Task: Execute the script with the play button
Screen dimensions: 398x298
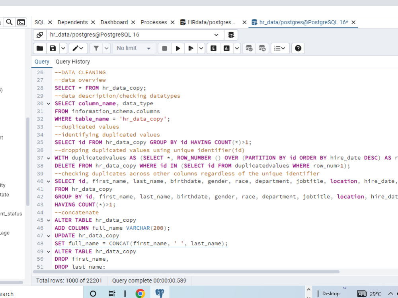Action: (x=178, y=48)
